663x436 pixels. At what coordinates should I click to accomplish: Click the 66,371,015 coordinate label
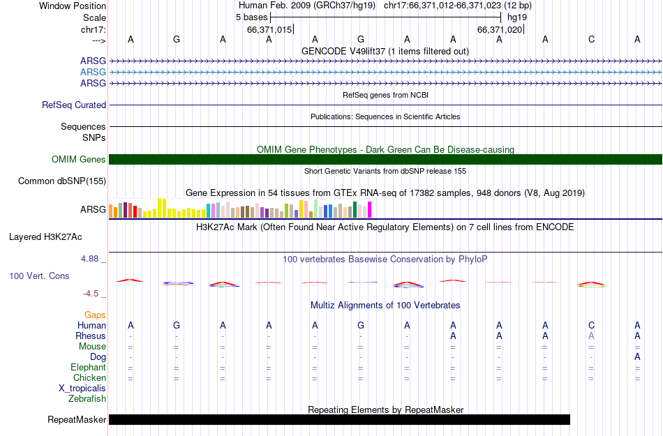(270, 29)
